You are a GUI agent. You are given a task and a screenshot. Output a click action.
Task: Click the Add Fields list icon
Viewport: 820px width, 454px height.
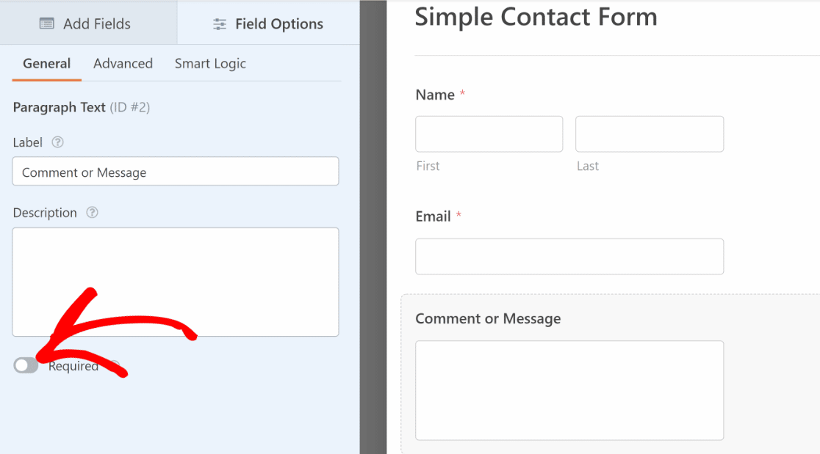(x=46, y=23)
